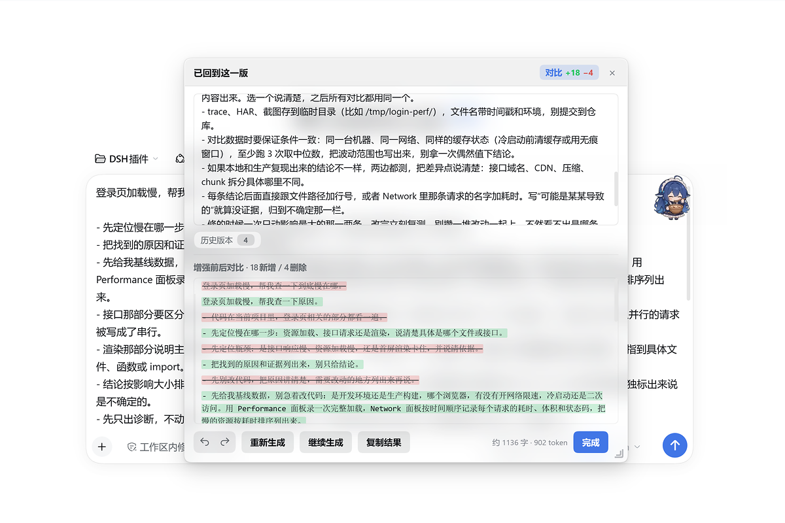Click 复制结果 button
This screenshot has height=523, width=785.
[x=383, y=443]
